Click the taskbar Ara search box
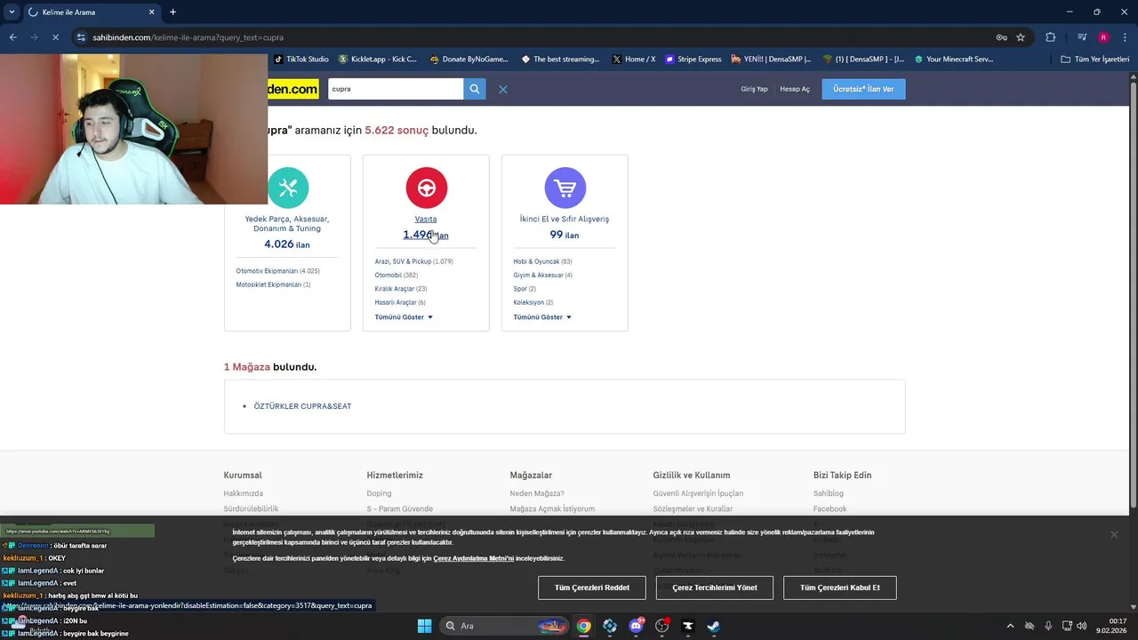The width and height of the screenshot is (1138, 640). pyautogui.click(x=504, y=626)
